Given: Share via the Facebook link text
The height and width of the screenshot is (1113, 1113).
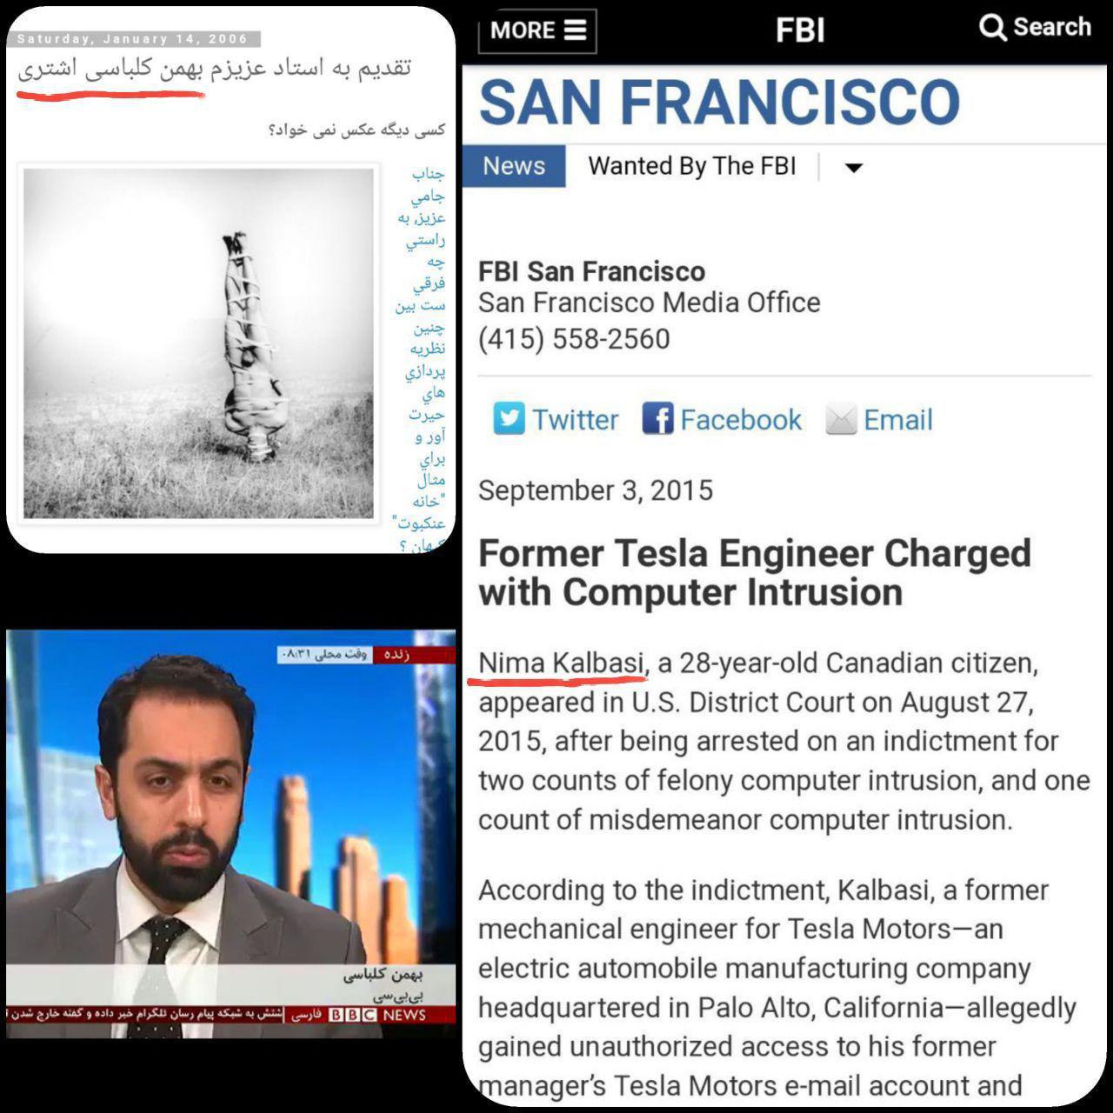Looking at the screenshot, I should [x=741, y=420].
